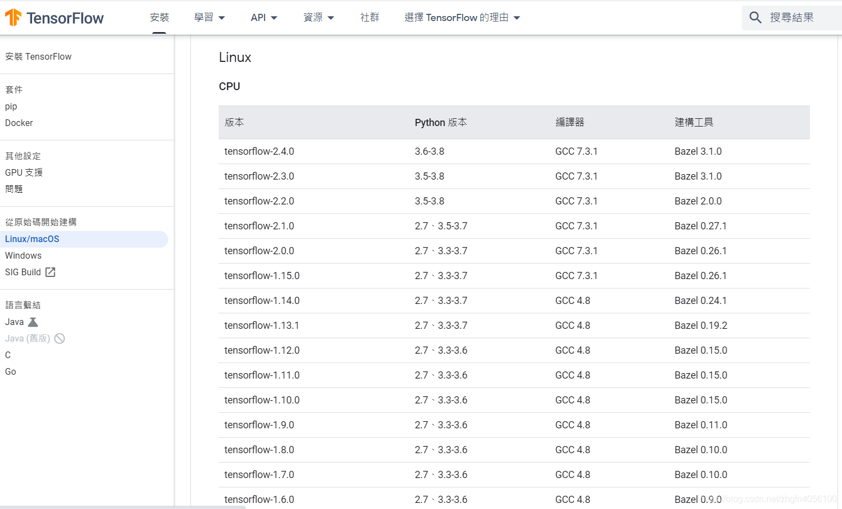Click the deprecated icon beside Java (舊版)

(60, 338)
